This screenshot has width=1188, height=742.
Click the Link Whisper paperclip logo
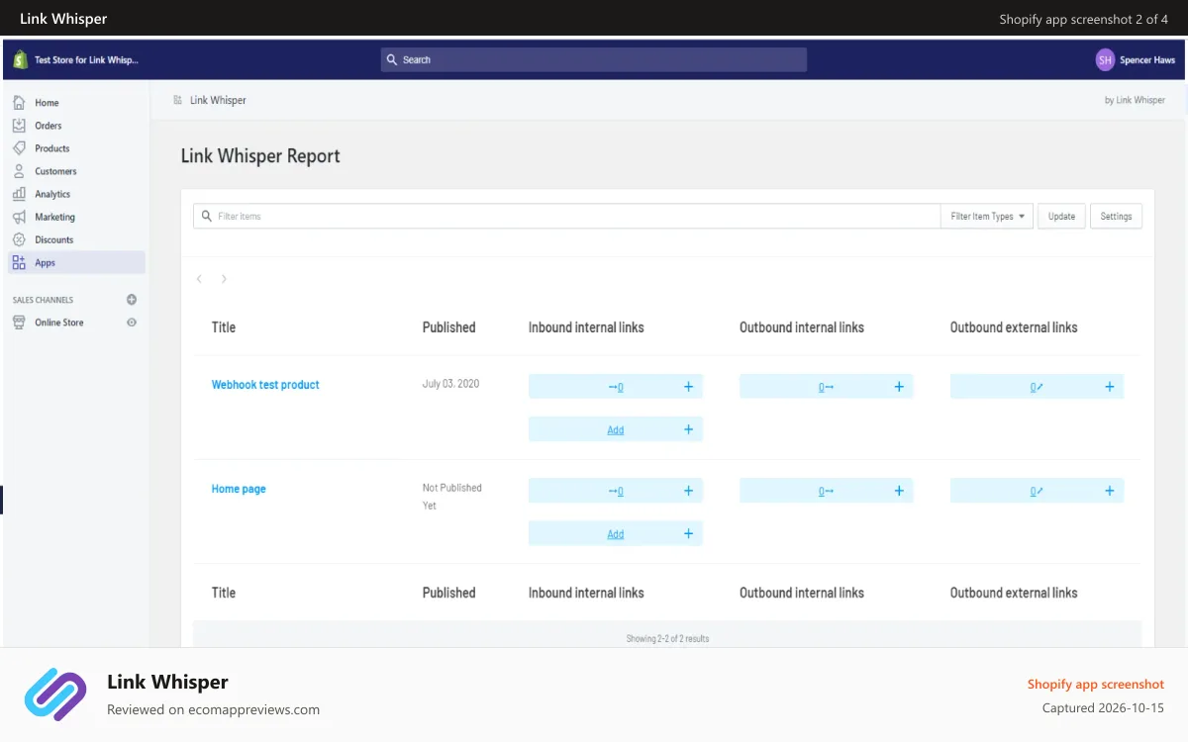(56, 695)
